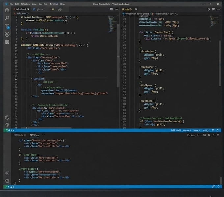
Task: Click the right editor minimap
Action: coord(214,21)
